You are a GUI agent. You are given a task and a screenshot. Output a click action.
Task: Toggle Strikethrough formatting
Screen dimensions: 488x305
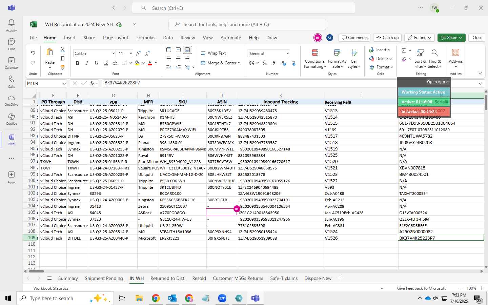pos(115,63)
